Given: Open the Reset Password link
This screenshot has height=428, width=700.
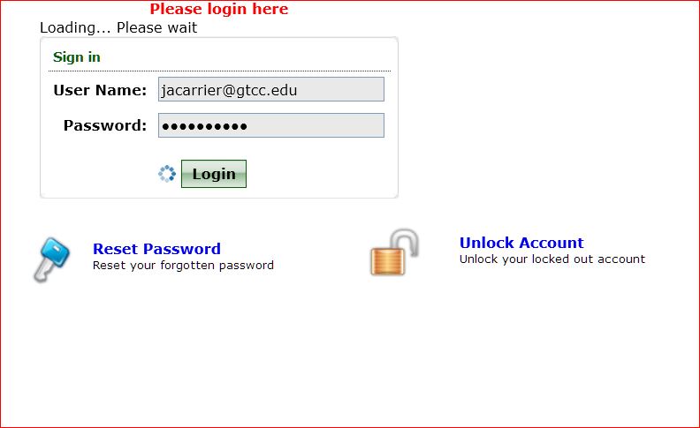Looking at the screenshot, I should [156, 248].
